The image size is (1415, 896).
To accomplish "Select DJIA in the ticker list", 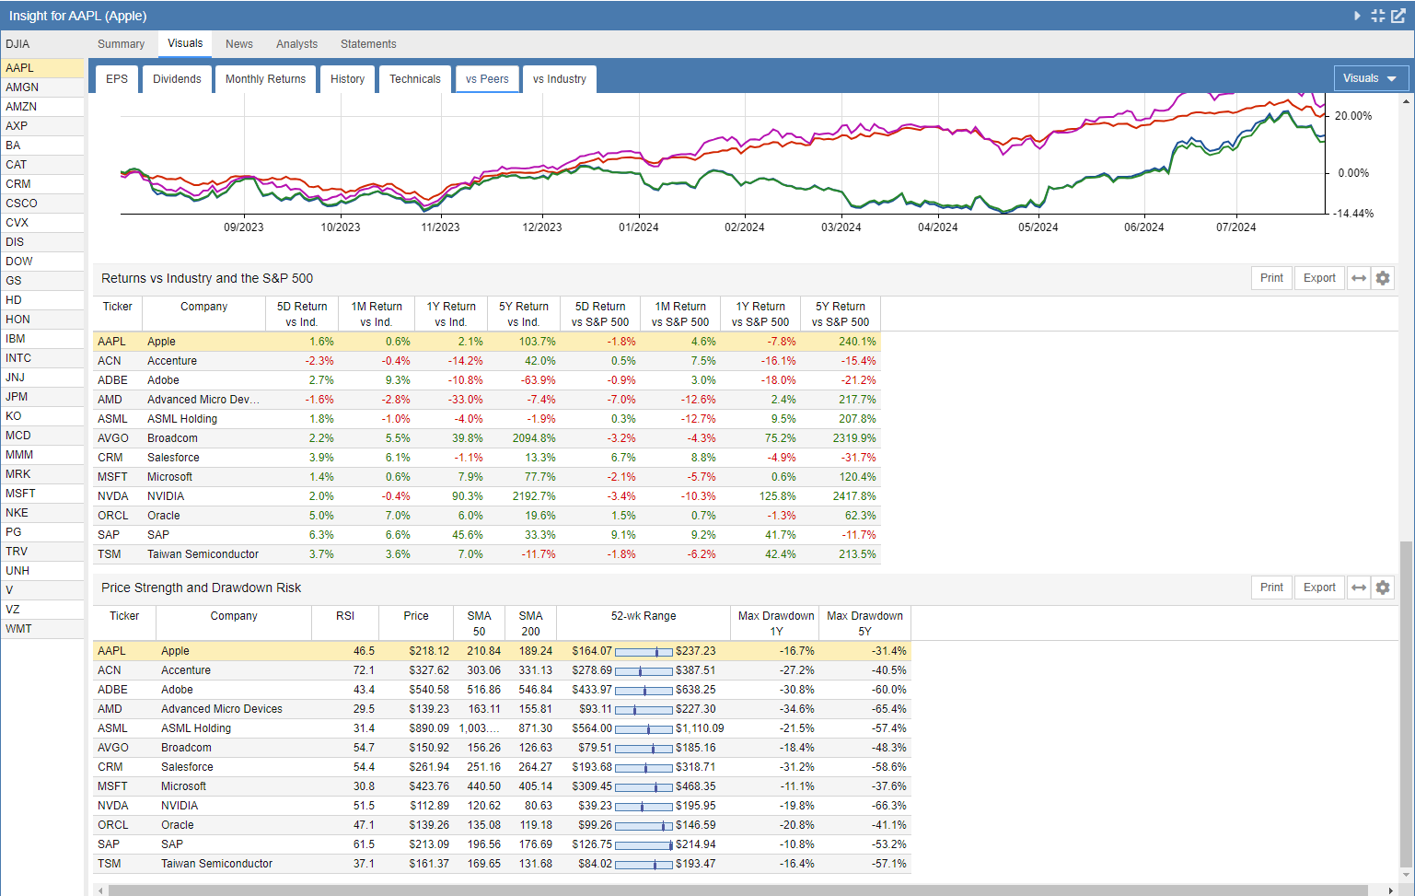I will pyautogui.click(x=42, y=44).
